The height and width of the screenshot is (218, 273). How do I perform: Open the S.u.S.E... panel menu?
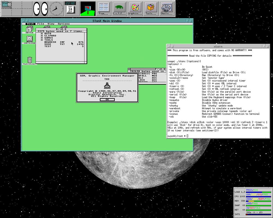(119, 9)
